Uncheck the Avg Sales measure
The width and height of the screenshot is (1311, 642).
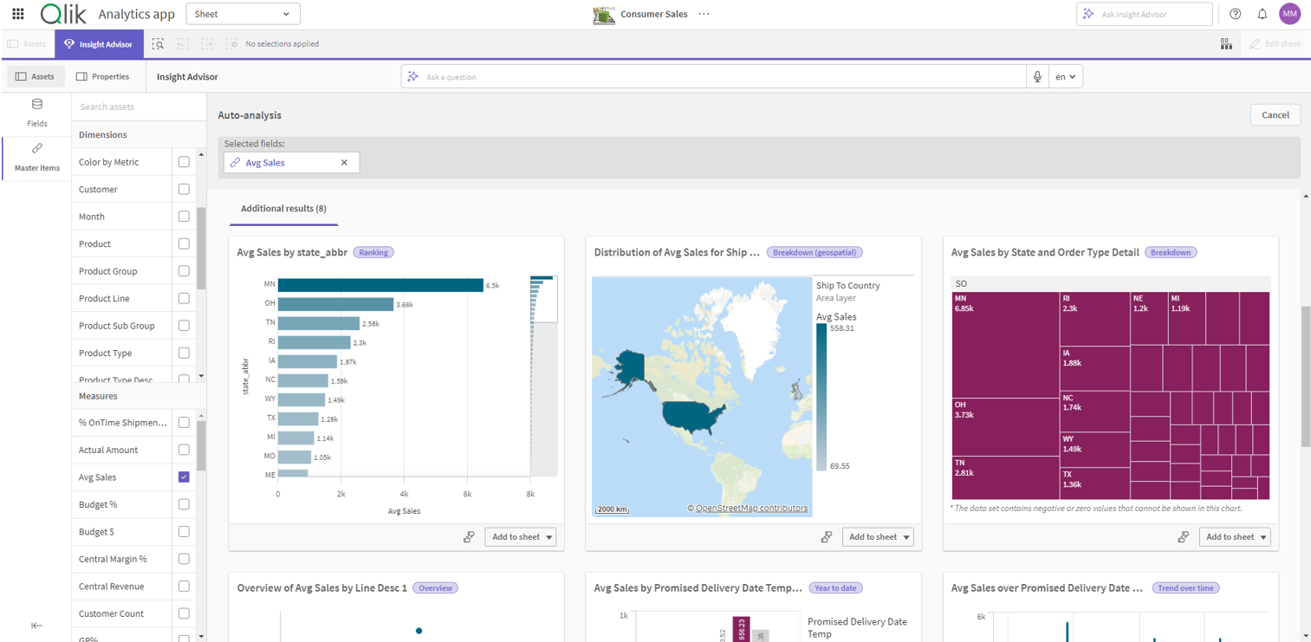point(184,477)
